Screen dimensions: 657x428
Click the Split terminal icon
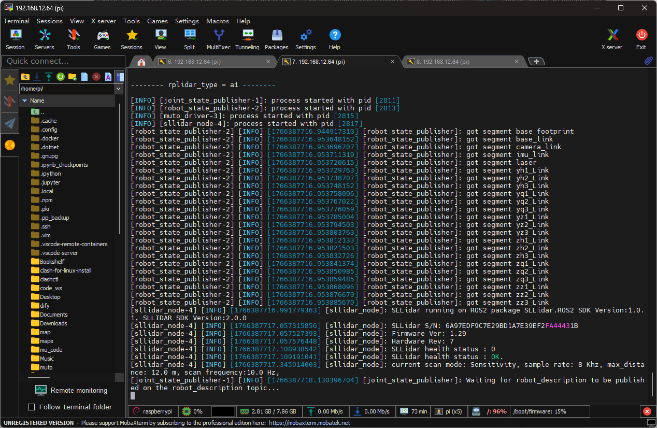pos(189,39)
